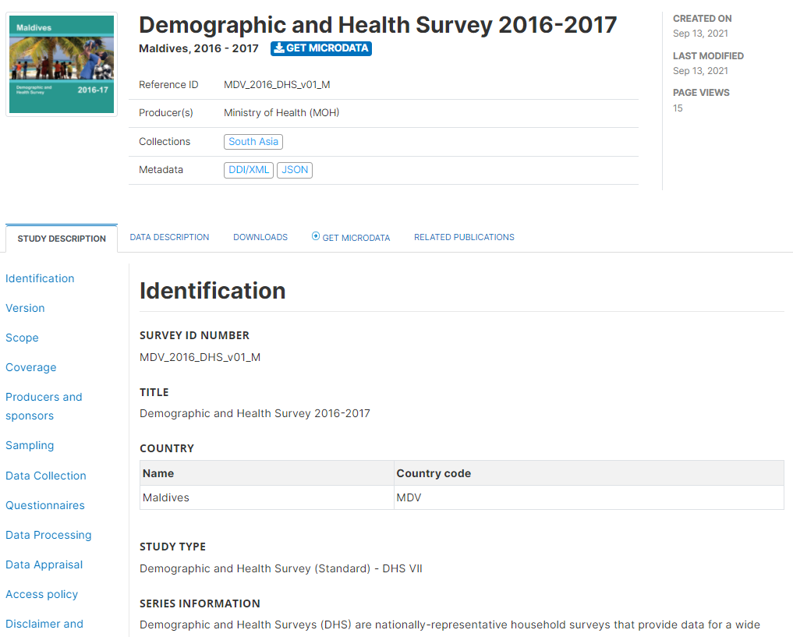
Task: Open Producers and sponsors section
Action: point(44,406)
